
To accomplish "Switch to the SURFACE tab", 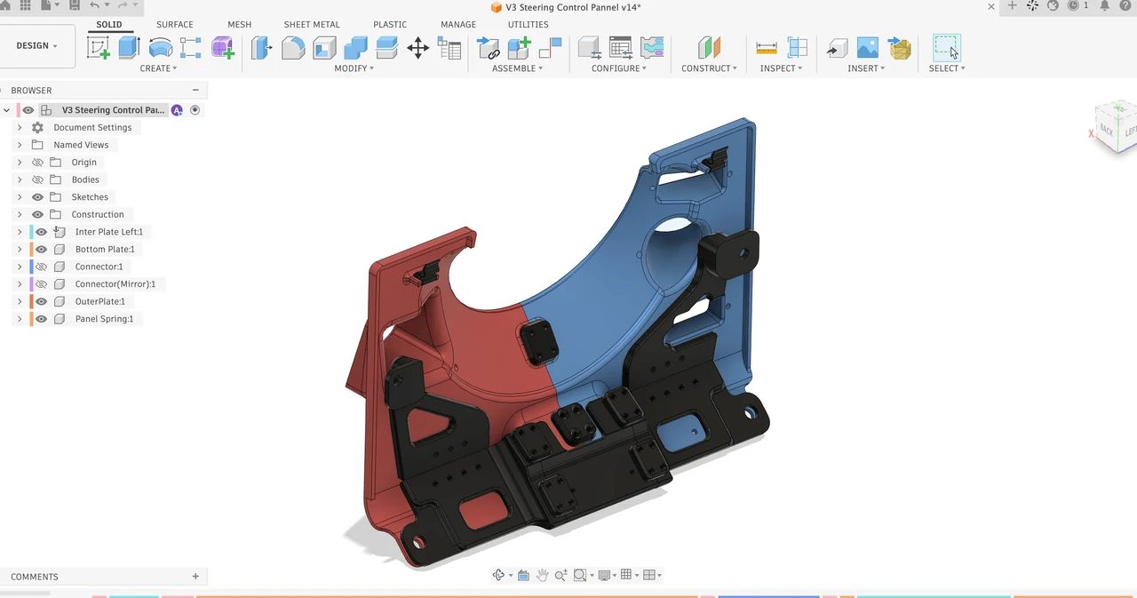I will tap(175, 25).
